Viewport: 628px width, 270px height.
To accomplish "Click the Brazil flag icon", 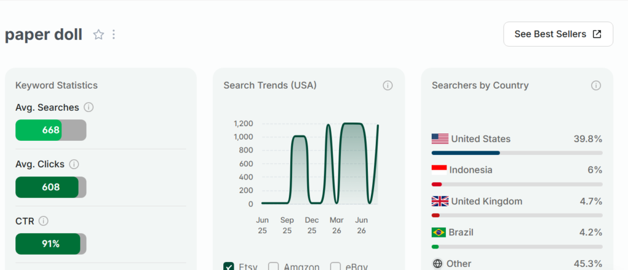I will (438, 233).
